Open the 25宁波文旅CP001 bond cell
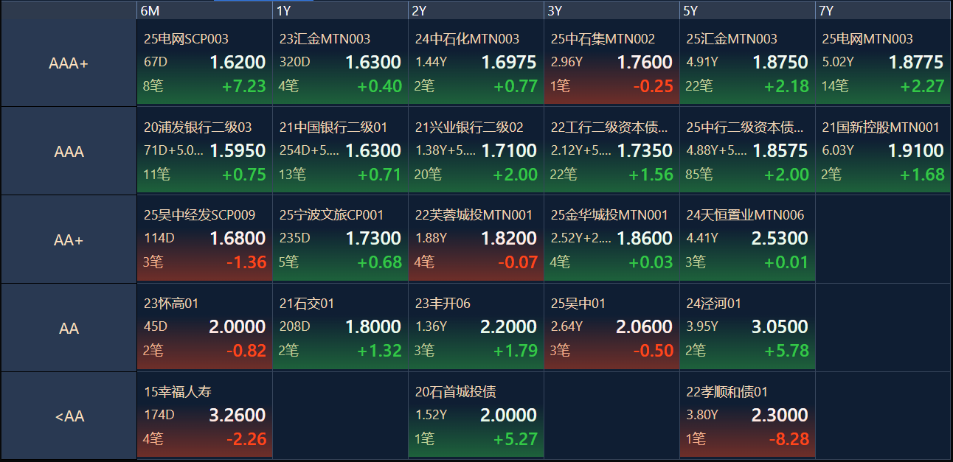Screen dimensions: 953x462 [x=340, y=239]
